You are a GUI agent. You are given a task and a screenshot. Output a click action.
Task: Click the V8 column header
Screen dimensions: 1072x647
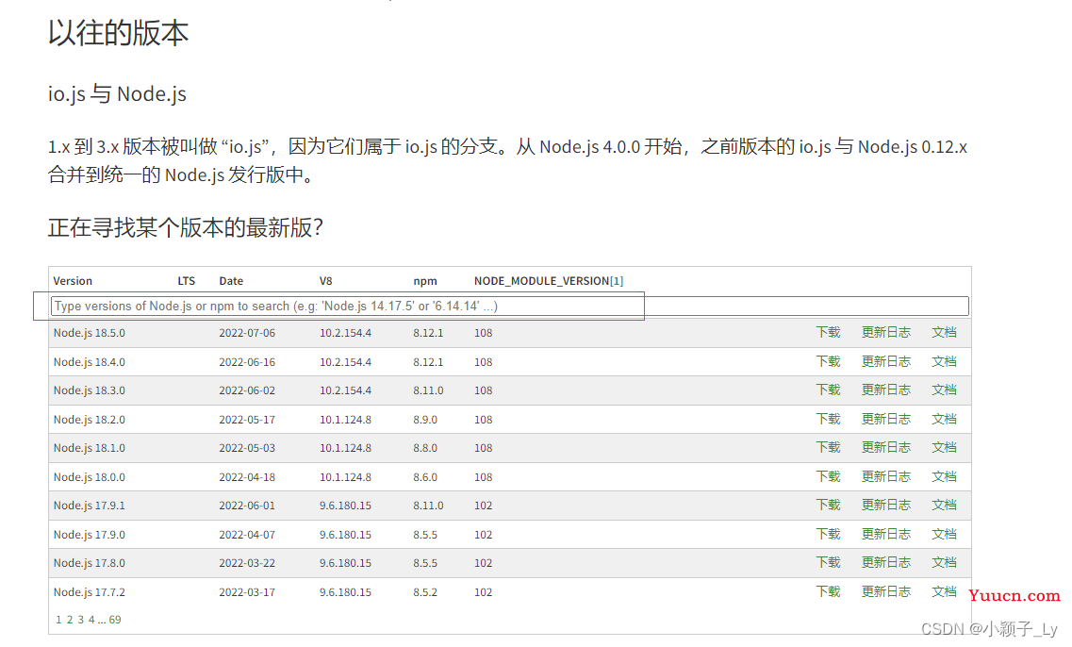325,281
